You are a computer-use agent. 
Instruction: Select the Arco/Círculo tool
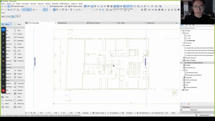click(x=7, y=100)
